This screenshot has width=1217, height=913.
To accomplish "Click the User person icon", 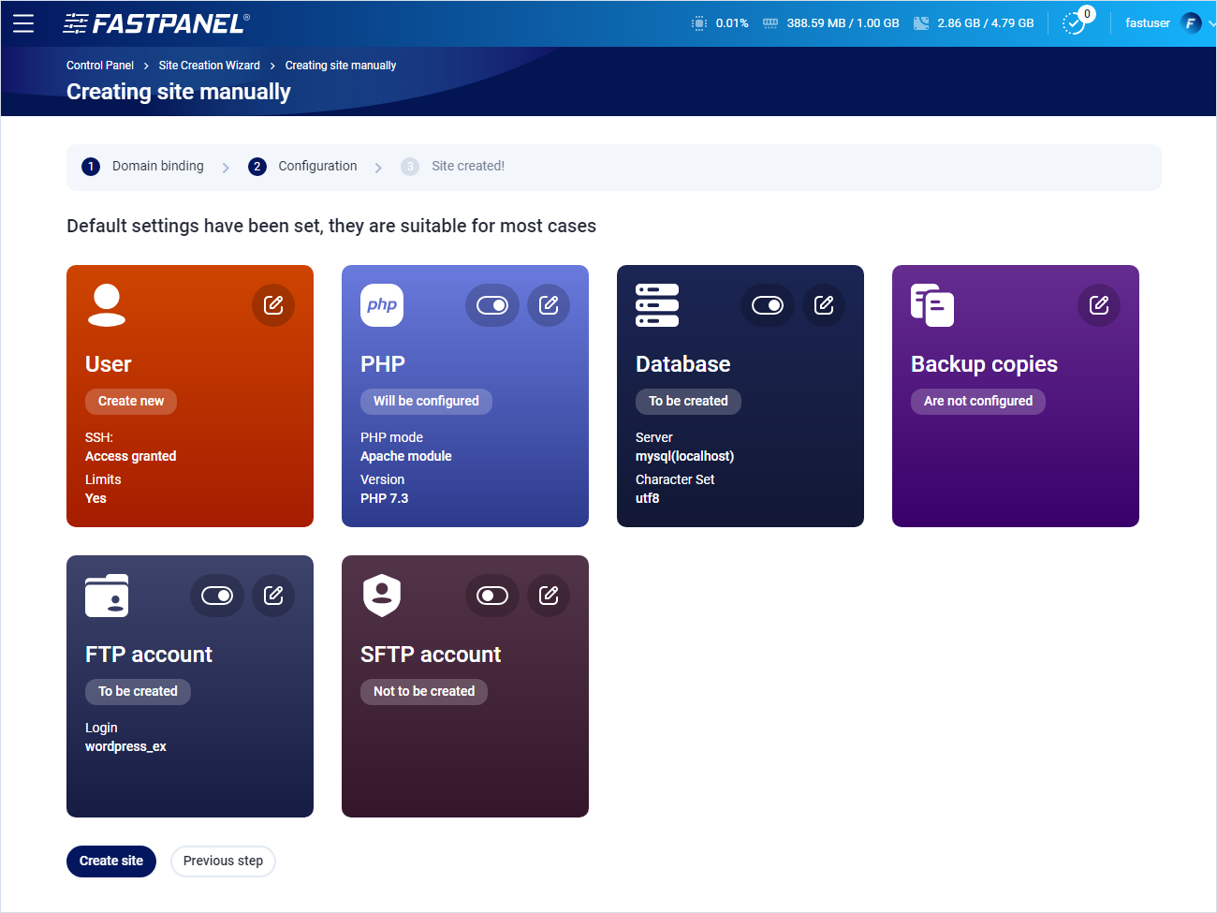I will coord(107,305).
